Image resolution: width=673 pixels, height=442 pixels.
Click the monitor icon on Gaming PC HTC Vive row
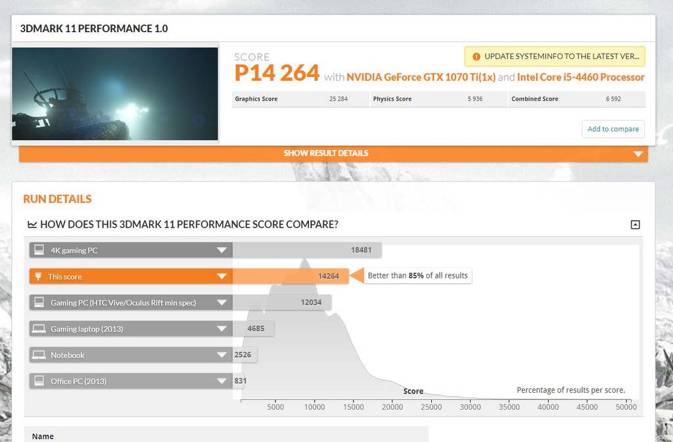(39, 302)
